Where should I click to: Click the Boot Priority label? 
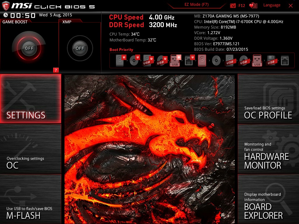[121, 50]
